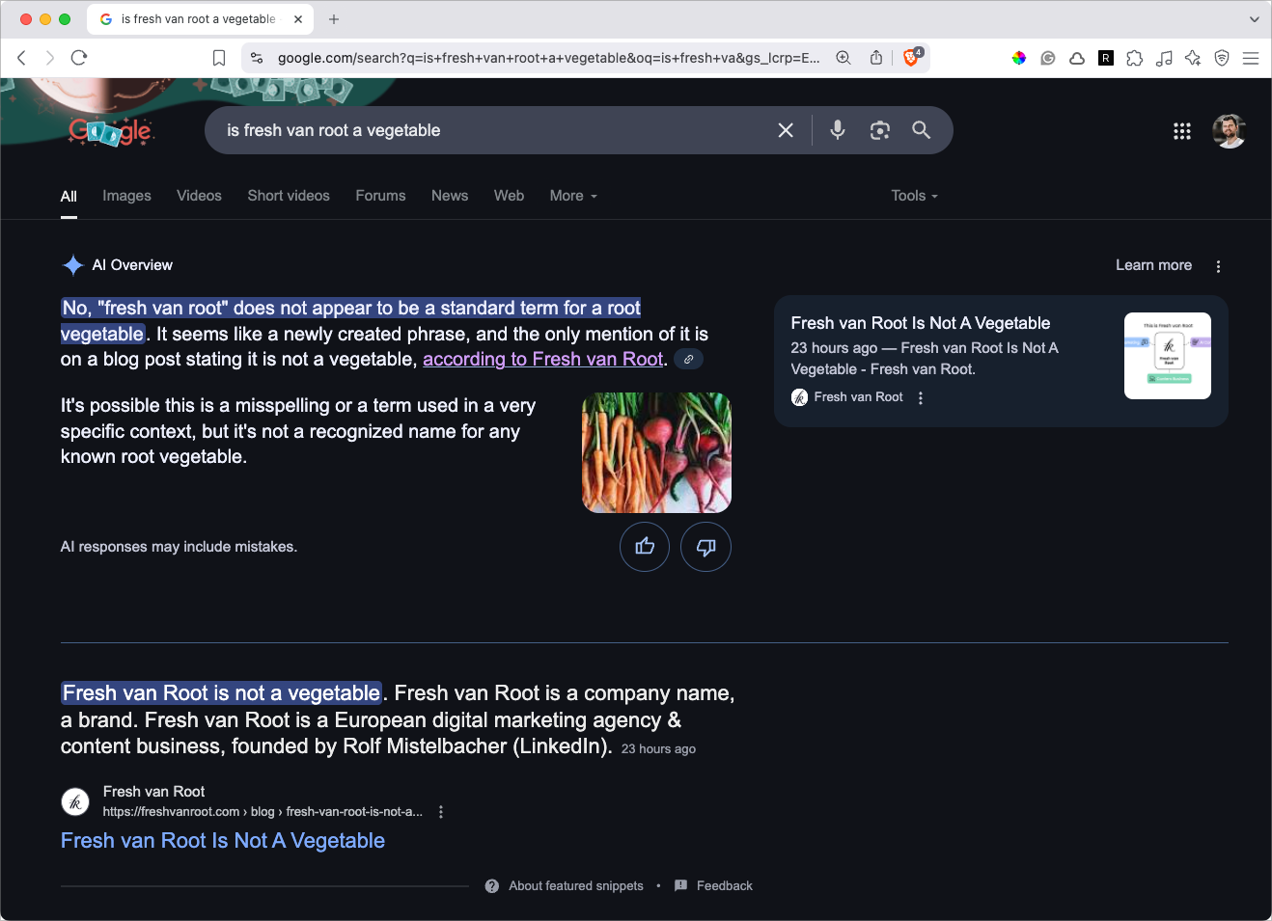Click About featured snippets help icon
Viewport: 1272px width, 921px height.
click(492, 886)
